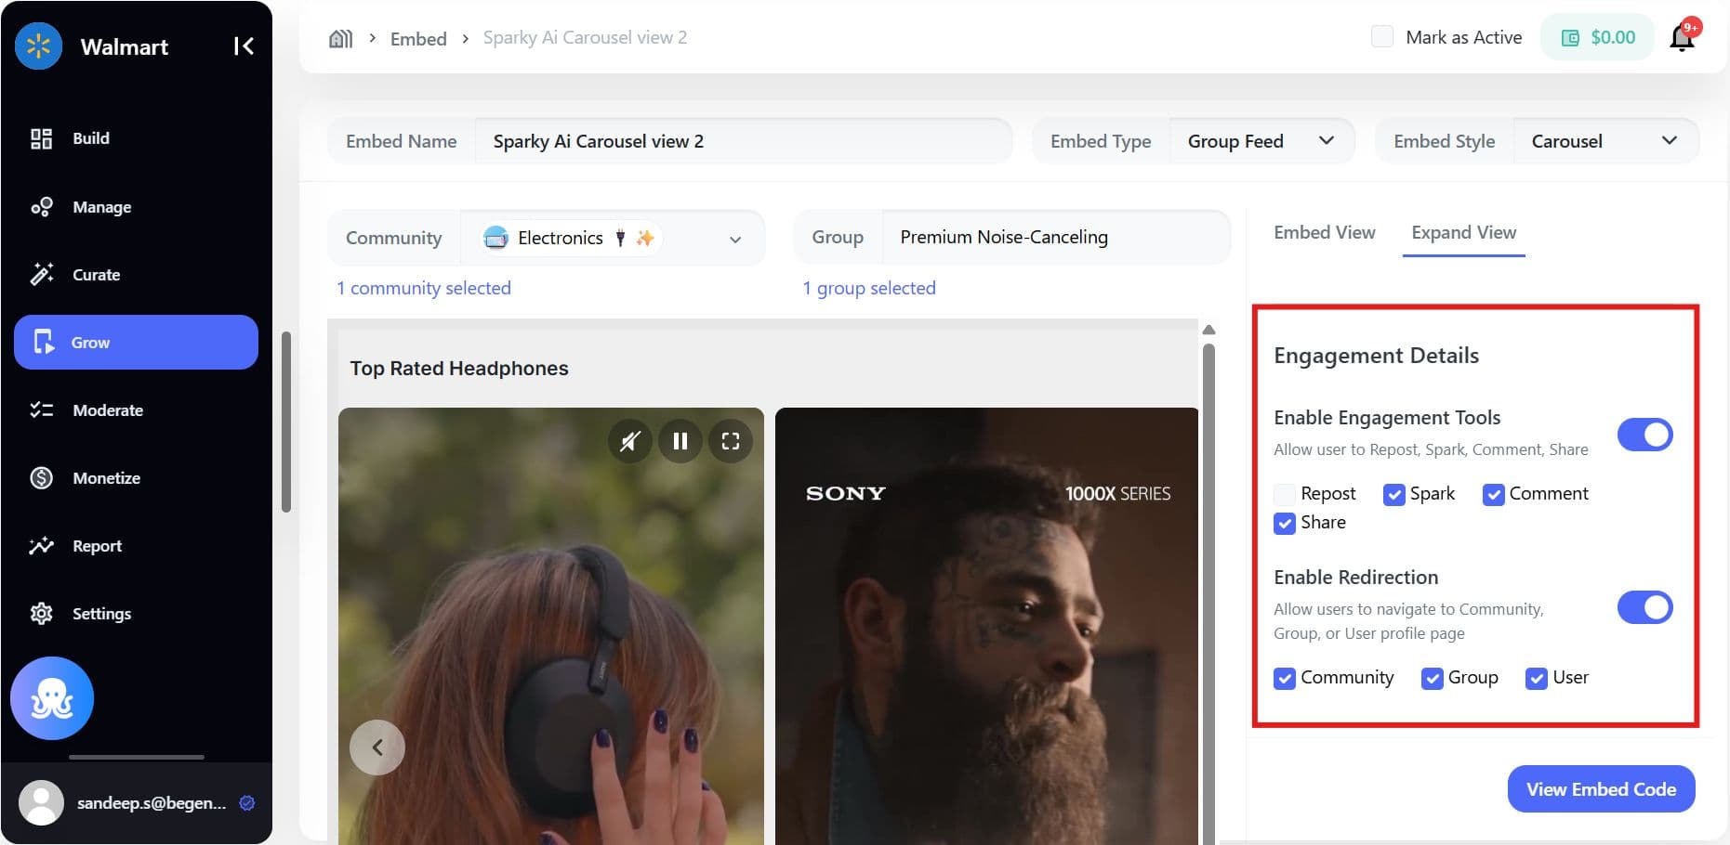Click the user profile avatar
This screenshot has height=845, width=1730.
click(41, 802)
